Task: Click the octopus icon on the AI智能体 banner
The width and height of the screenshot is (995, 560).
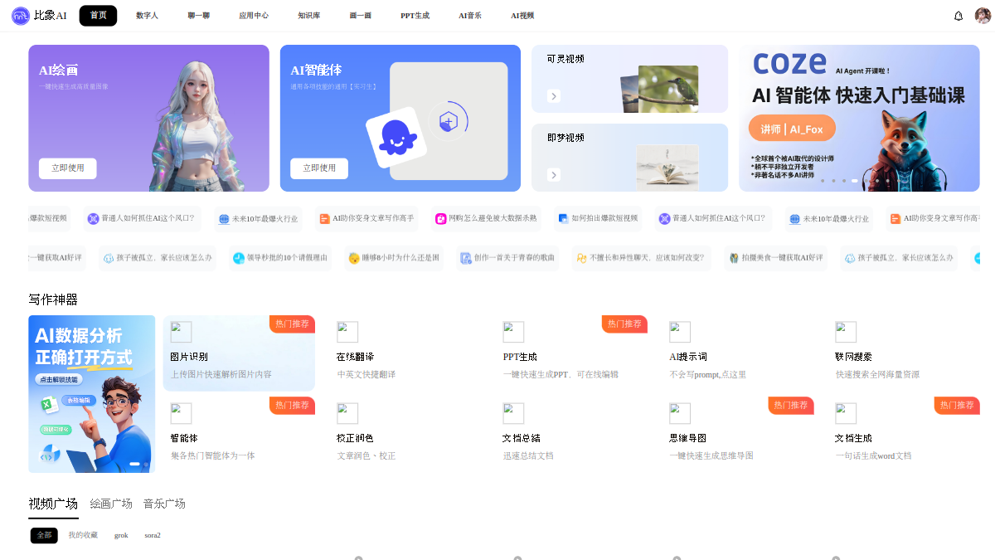Action: pyautogui.click(x=396, y=138)
